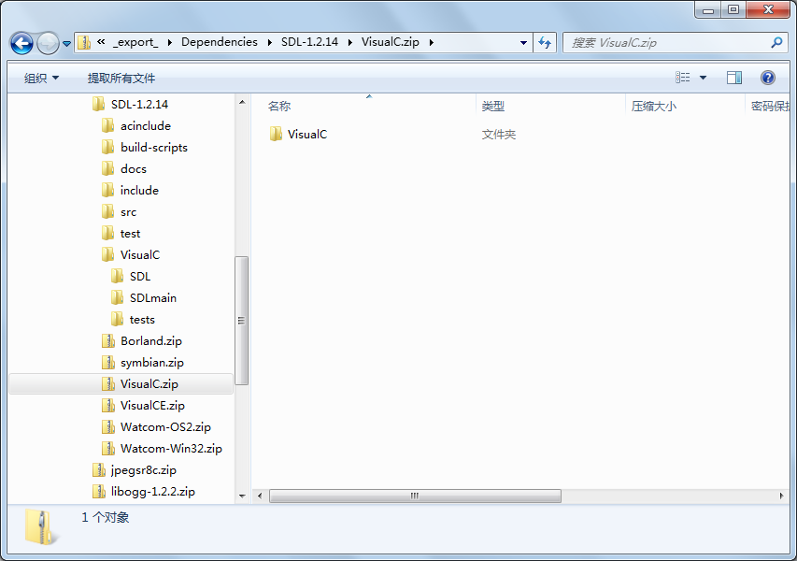797x561 pixels.
Task: Refresh the view with the refresh icon
Action: [x=547, y=42]
